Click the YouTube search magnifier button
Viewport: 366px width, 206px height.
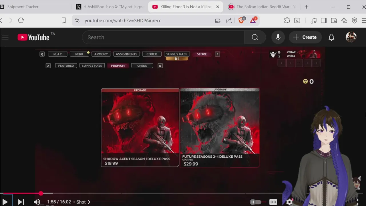(255, 37)
